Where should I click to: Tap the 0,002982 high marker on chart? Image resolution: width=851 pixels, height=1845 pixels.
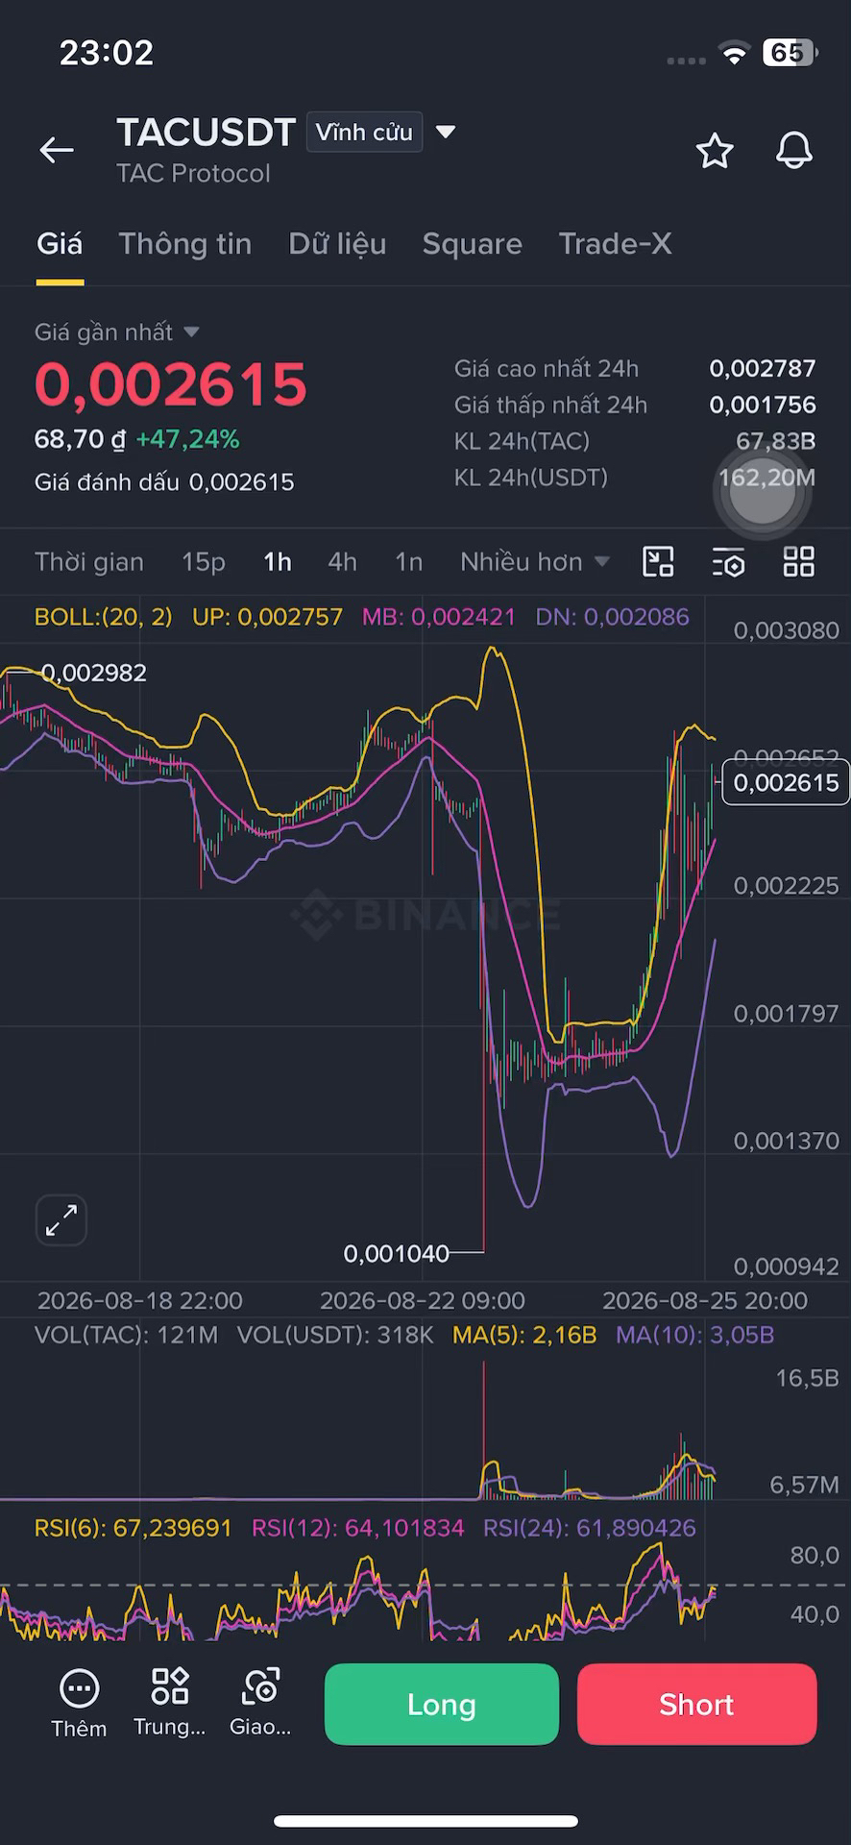(94, 673)
